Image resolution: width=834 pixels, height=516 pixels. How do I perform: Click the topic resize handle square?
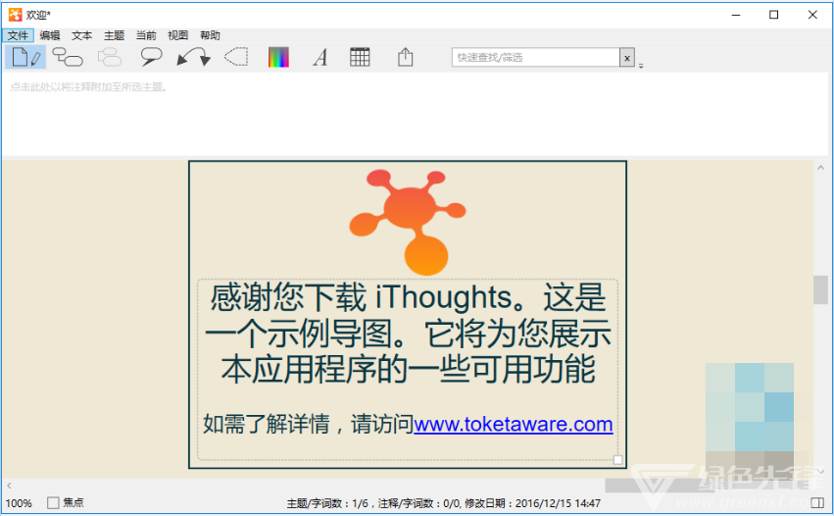tap(617, 459)
